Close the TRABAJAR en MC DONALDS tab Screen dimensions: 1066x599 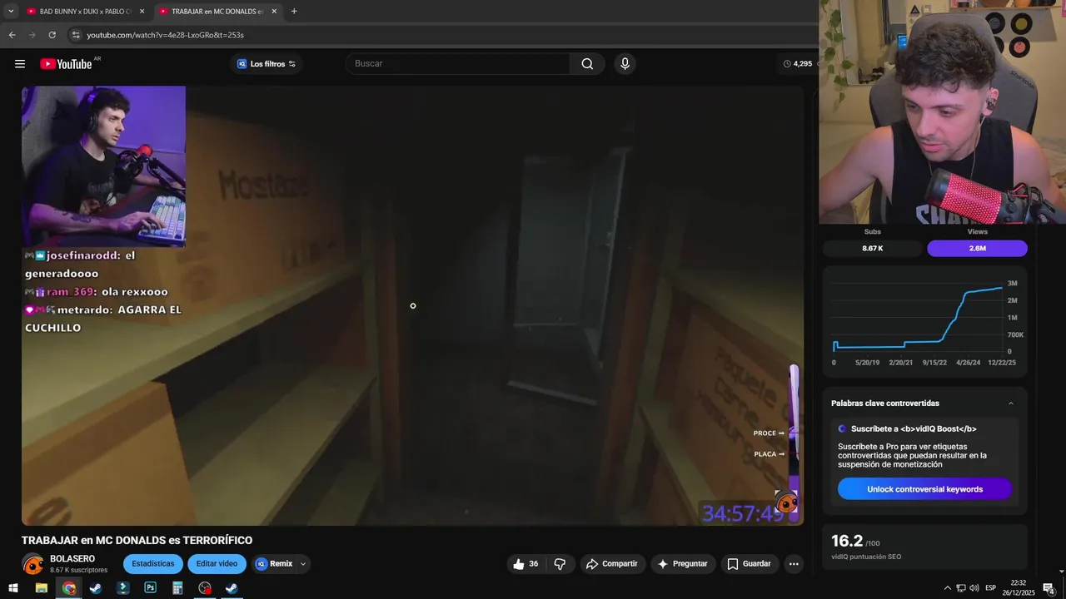274,12
